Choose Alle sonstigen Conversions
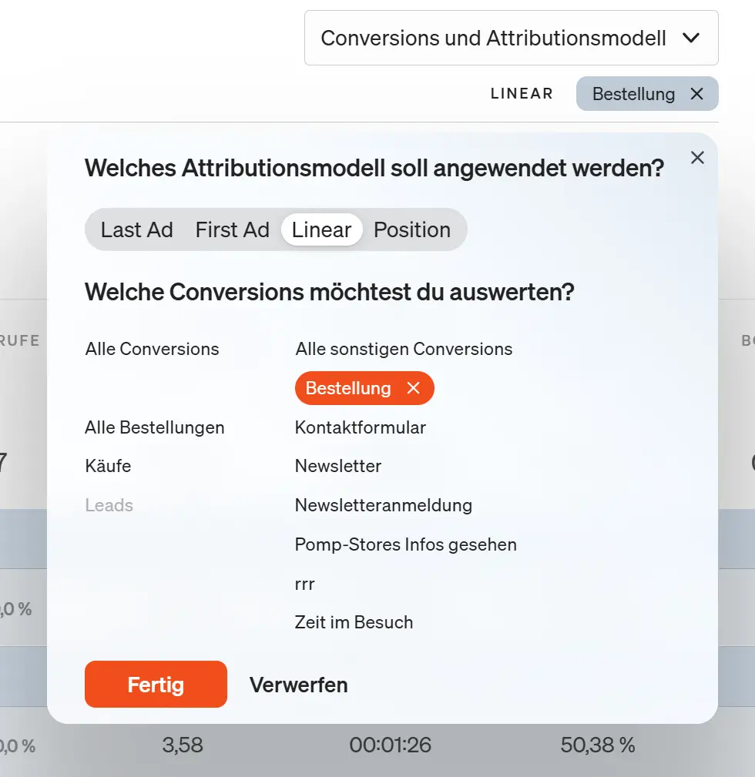Screen dimensions: 755x777 (404, 349)
